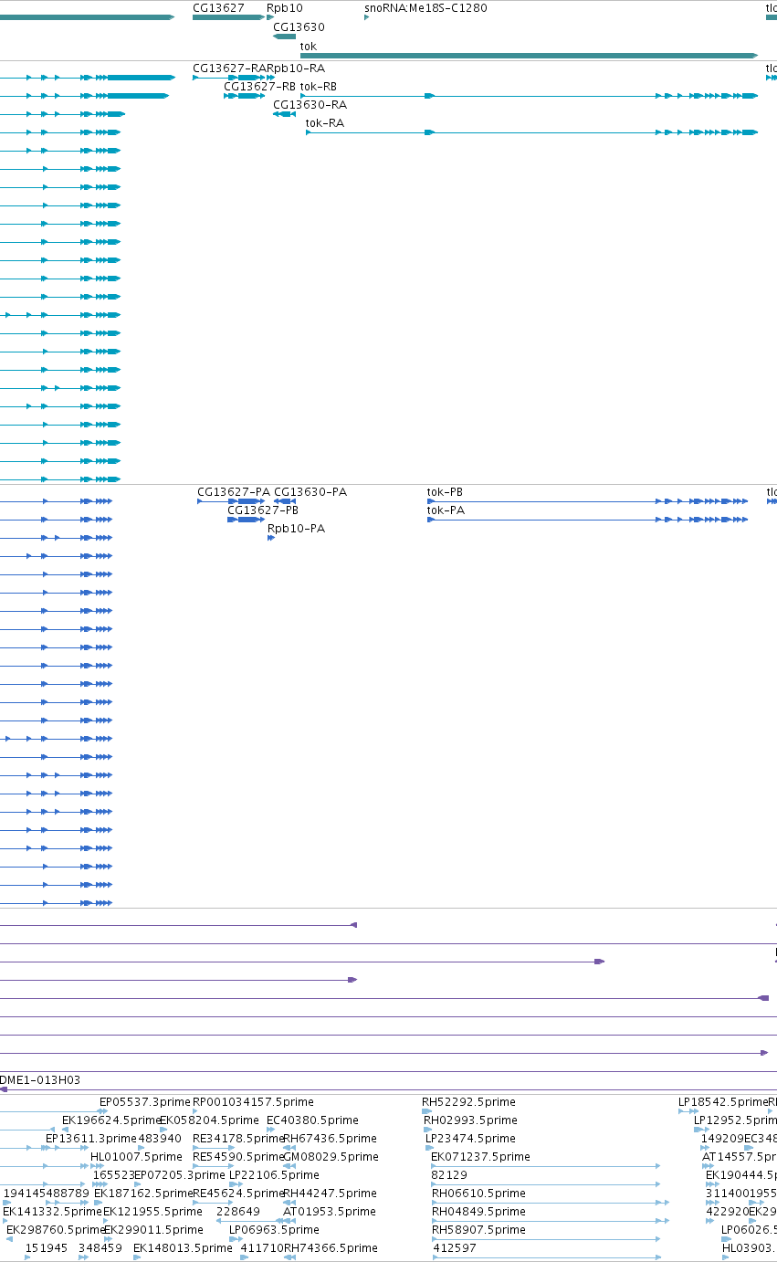
Task: Click EST label EK058204.5prime
Action: (210, 1120)
